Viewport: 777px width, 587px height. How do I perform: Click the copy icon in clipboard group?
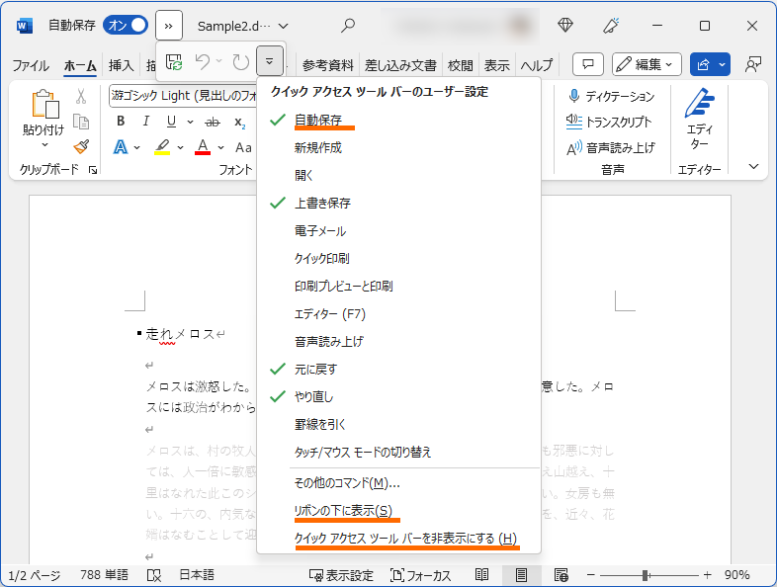pos(81,121)
